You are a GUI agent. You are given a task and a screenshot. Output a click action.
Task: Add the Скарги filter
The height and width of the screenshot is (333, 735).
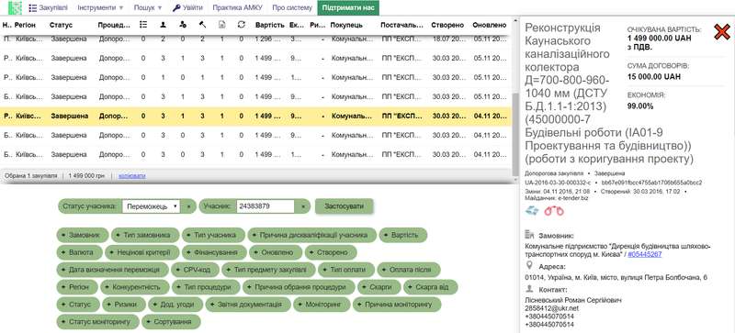point(379,286)
